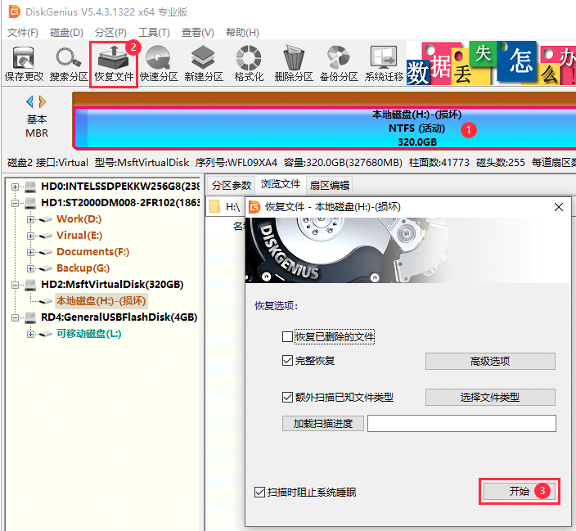576x531 pixels.
Task: Select Virual(E:) in the disk tree
Action: [79, 236]
